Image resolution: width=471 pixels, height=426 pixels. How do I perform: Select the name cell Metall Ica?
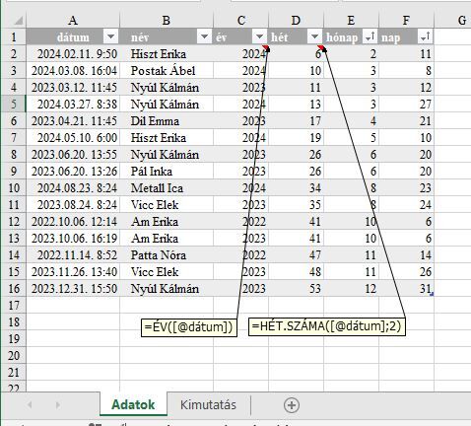point(167,187)
